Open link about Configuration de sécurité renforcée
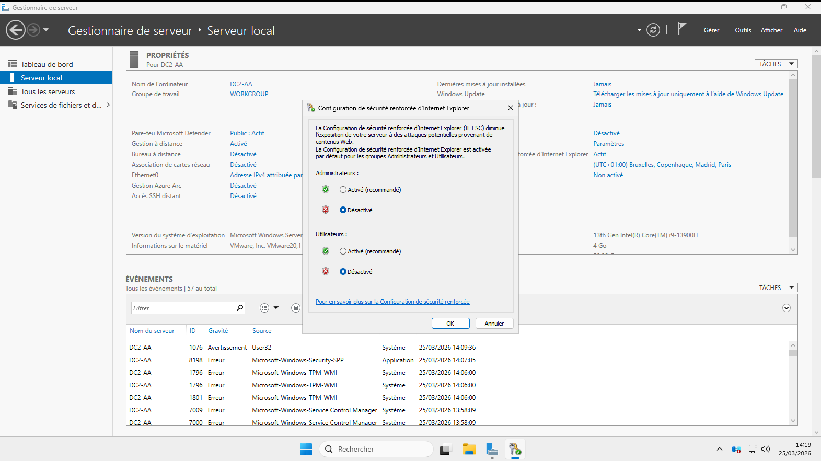The height and width of the screenshot is (461, 821). pyautogui.click(x=392, y=302)
